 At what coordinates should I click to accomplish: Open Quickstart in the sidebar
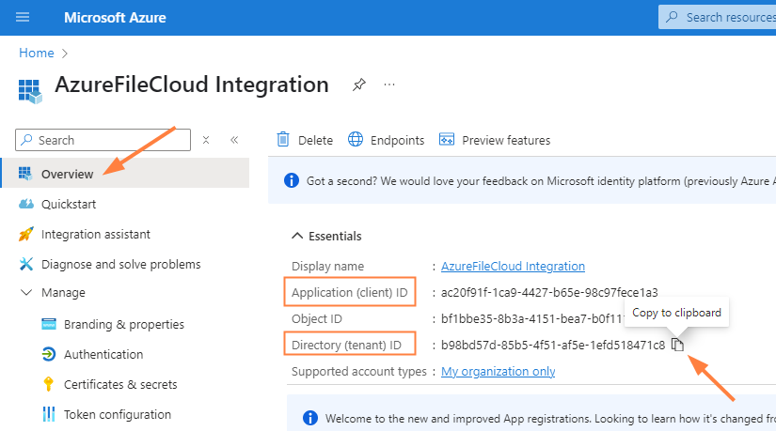point(68,204)
